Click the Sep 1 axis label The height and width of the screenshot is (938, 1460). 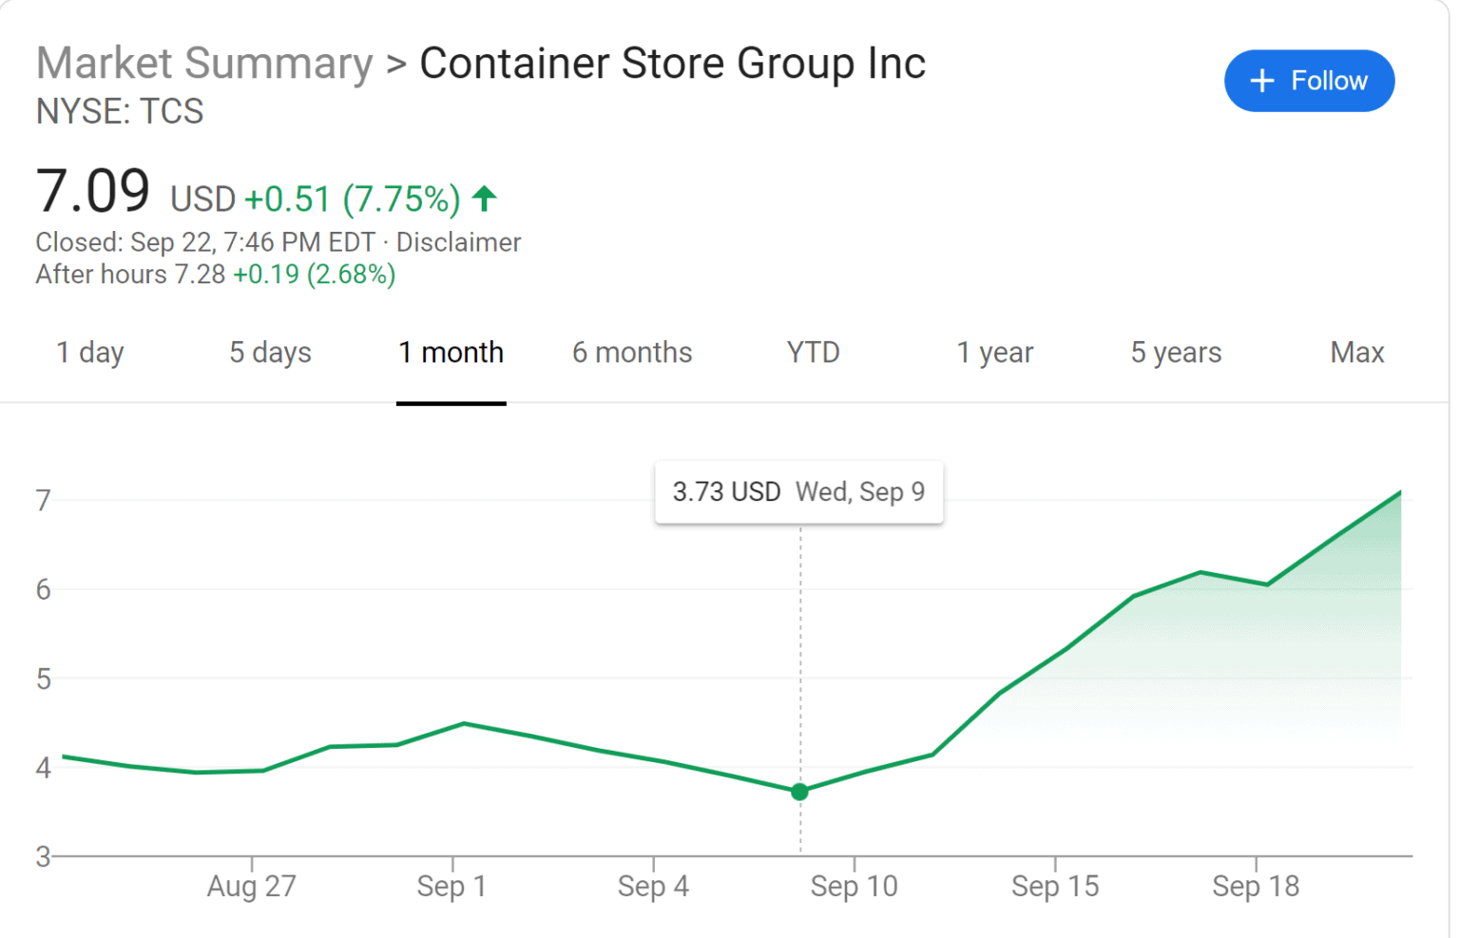[x=451, y=886]
